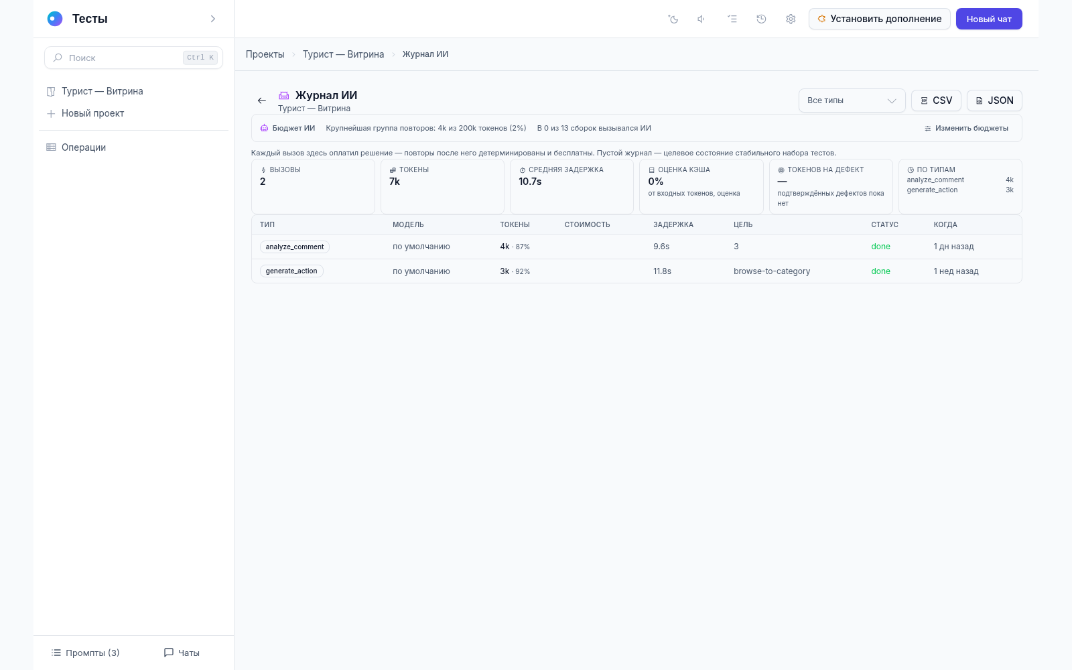Click the СРЕДНЯЯ ЗАДЕРЖКА card 10.7s
1072x670 pixels.
tap(572, 186)
